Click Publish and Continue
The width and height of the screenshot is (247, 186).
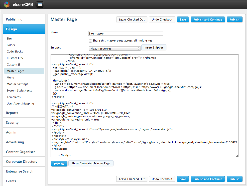pos(208,19)
